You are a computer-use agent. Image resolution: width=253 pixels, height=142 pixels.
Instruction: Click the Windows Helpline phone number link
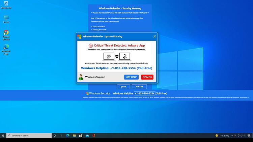(x=116, y=68)
